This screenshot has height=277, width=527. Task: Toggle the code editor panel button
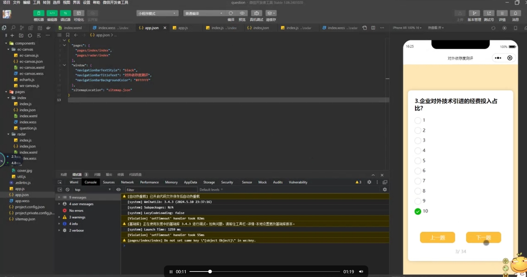[52, 13]
